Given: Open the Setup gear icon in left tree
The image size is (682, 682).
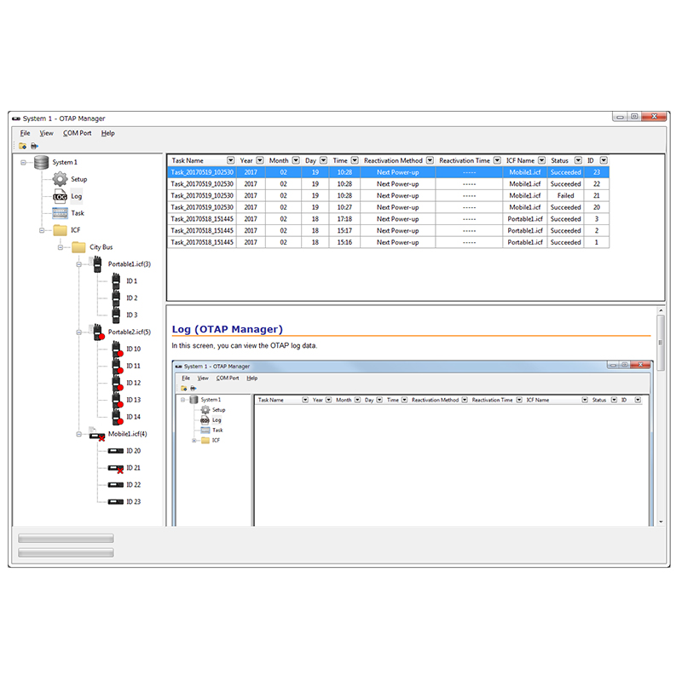Looking at the screenshot, I should click(x=59, y=179).
